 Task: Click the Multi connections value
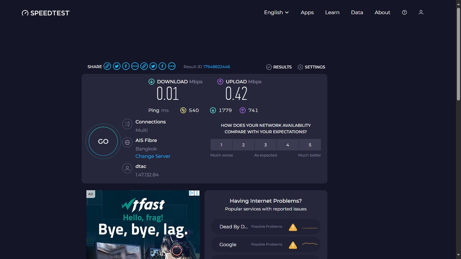click(x=141, y=130)
